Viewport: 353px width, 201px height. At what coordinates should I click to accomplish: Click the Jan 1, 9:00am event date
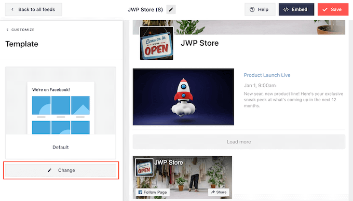tap(260, 85)
